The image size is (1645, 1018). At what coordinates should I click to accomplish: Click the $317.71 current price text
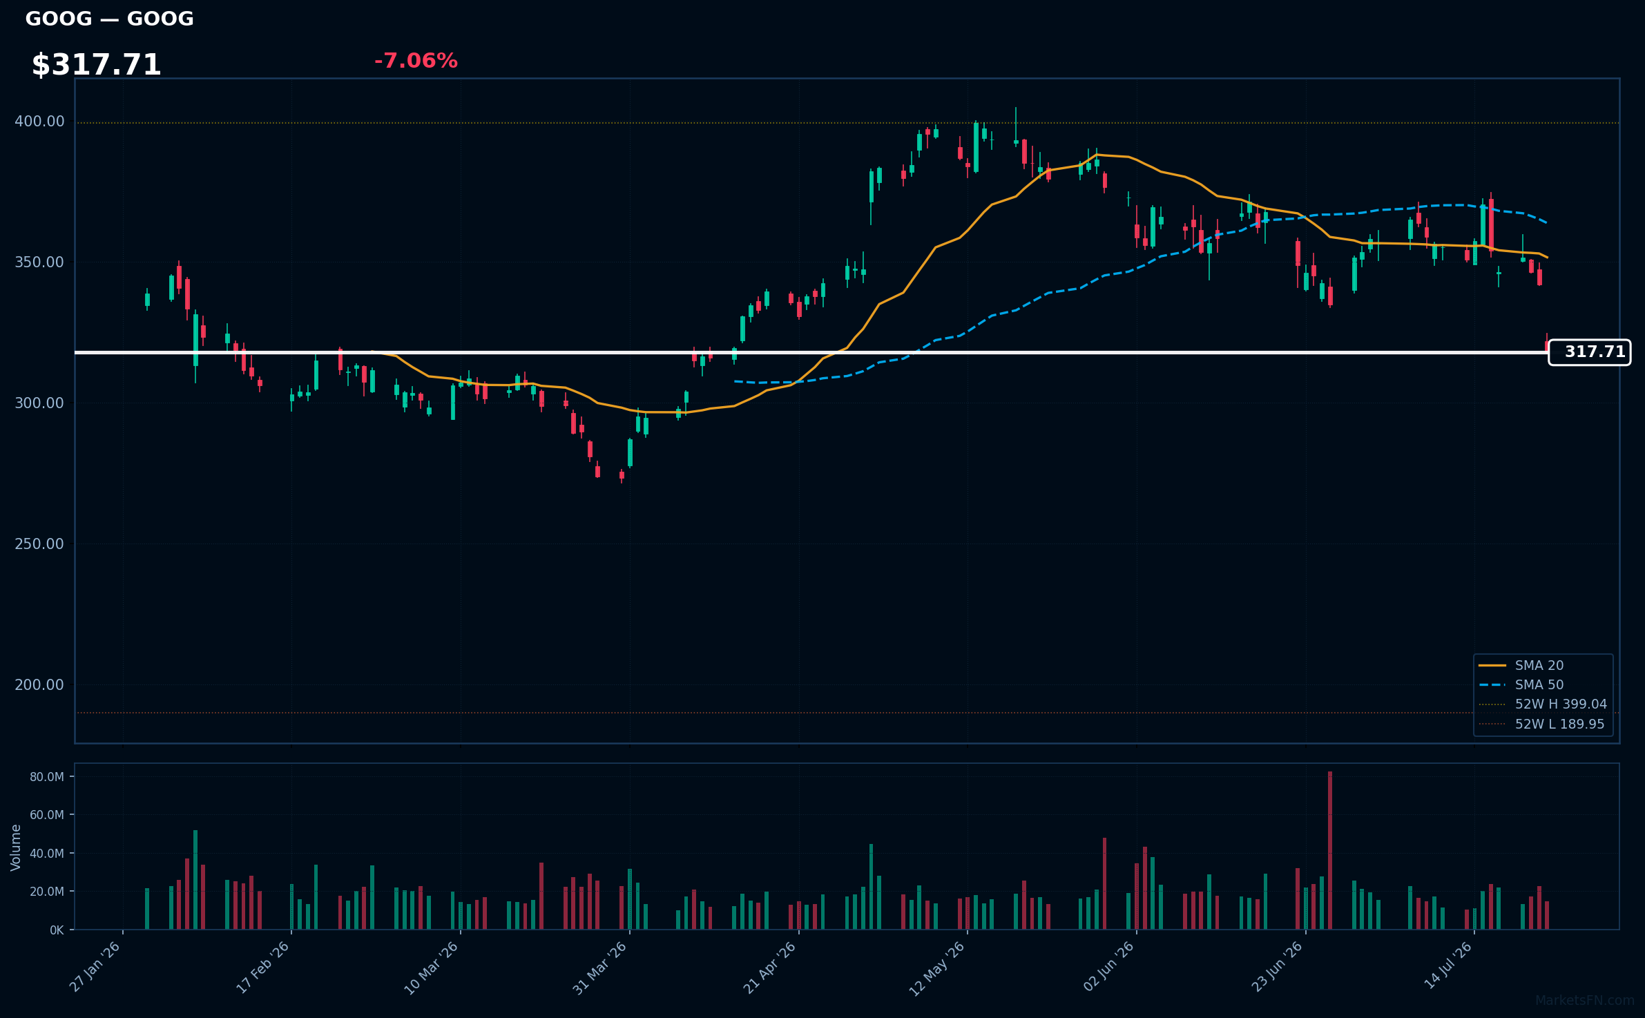96,65
